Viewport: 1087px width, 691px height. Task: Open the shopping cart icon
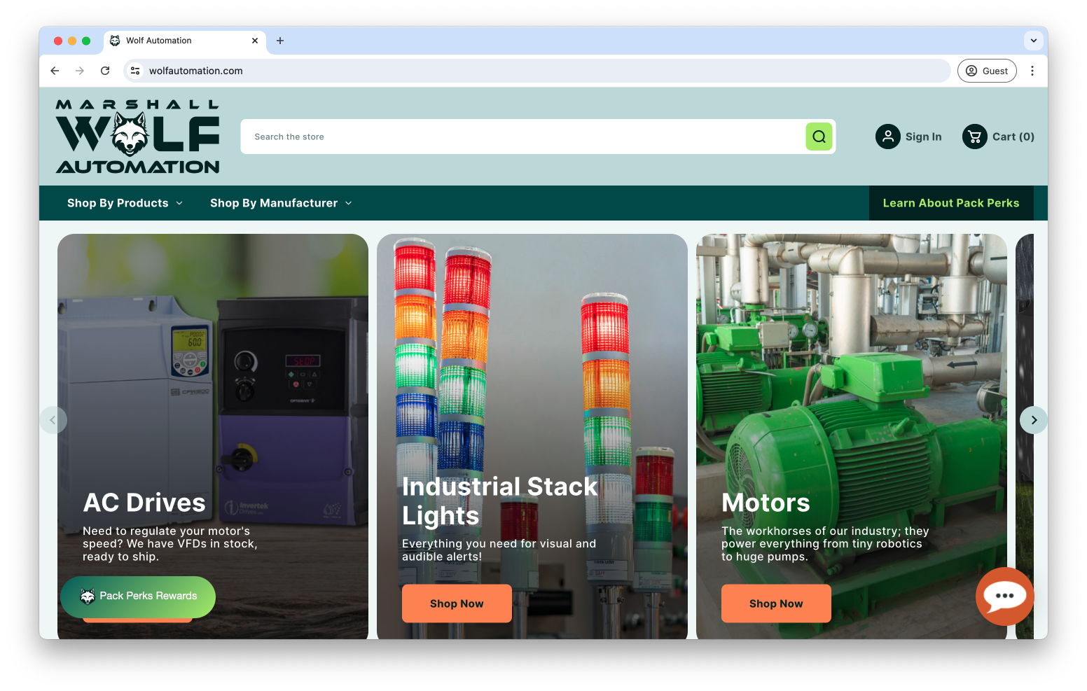(974, 137)
